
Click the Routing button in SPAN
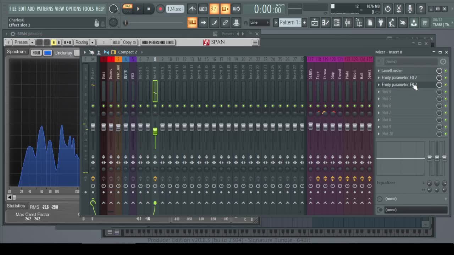coord(82,42)
